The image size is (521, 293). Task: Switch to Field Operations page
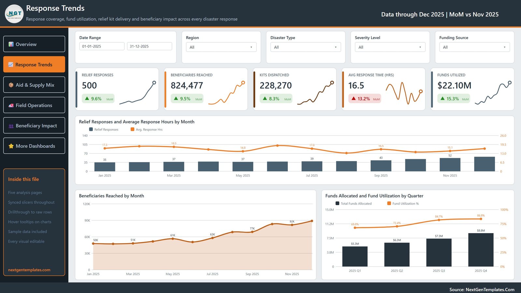tap(34, 105)
